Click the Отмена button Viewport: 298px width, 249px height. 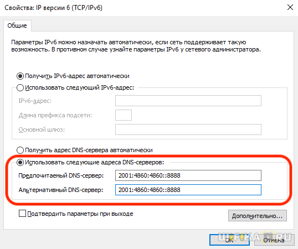point(274,240)
